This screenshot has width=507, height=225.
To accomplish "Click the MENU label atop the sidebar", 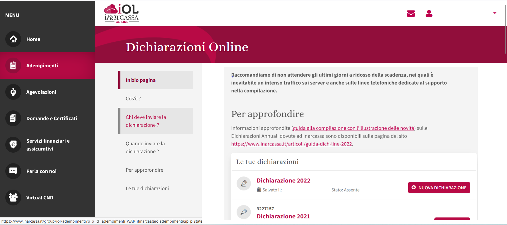I will (x=12, y=15).
